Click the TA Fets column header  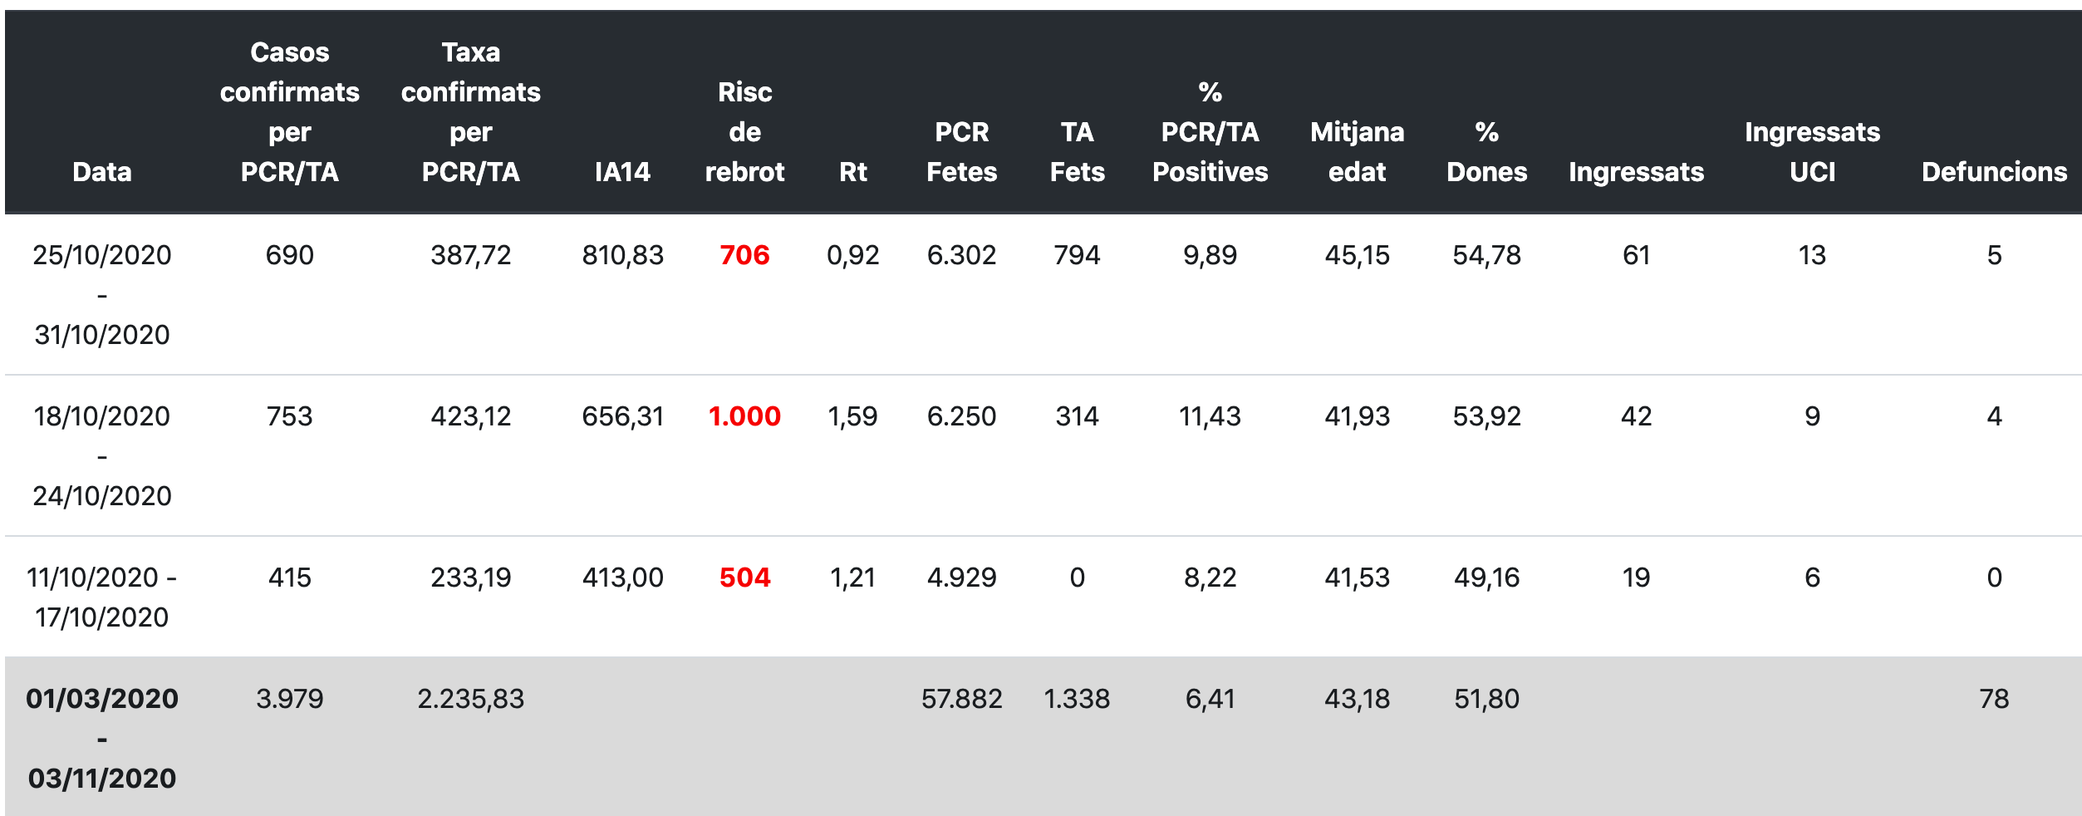[x=1077, y=152]
